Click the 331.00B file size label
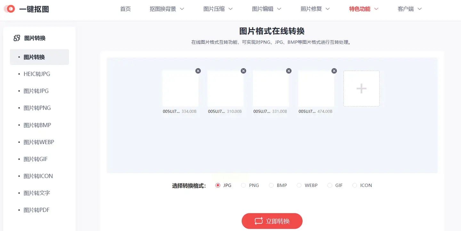Viewport: 461px width, 231px height. coord(279,112)
